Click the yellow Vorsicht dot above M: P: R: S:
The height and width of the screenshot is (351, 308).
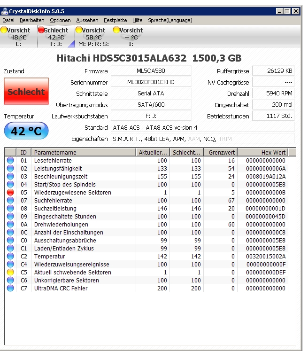tap(79, 30)
